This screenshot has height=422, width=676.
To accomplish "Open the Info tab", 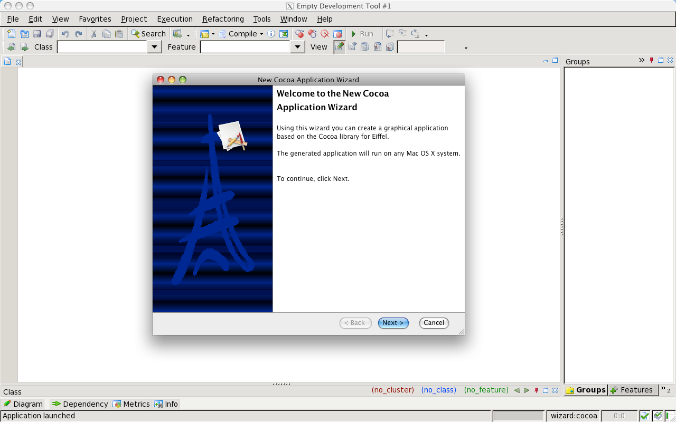I will pyautogui.click(x=166, y=404).
